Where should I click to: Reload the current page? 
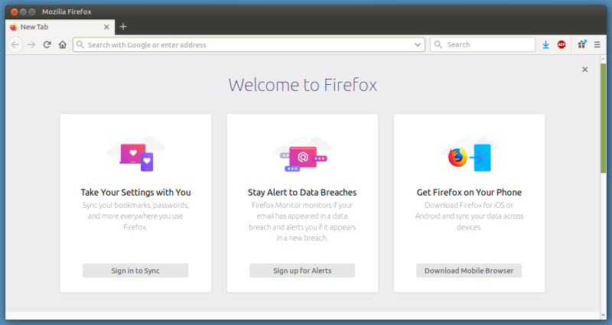pyautogui.click(x=47, y=44)
